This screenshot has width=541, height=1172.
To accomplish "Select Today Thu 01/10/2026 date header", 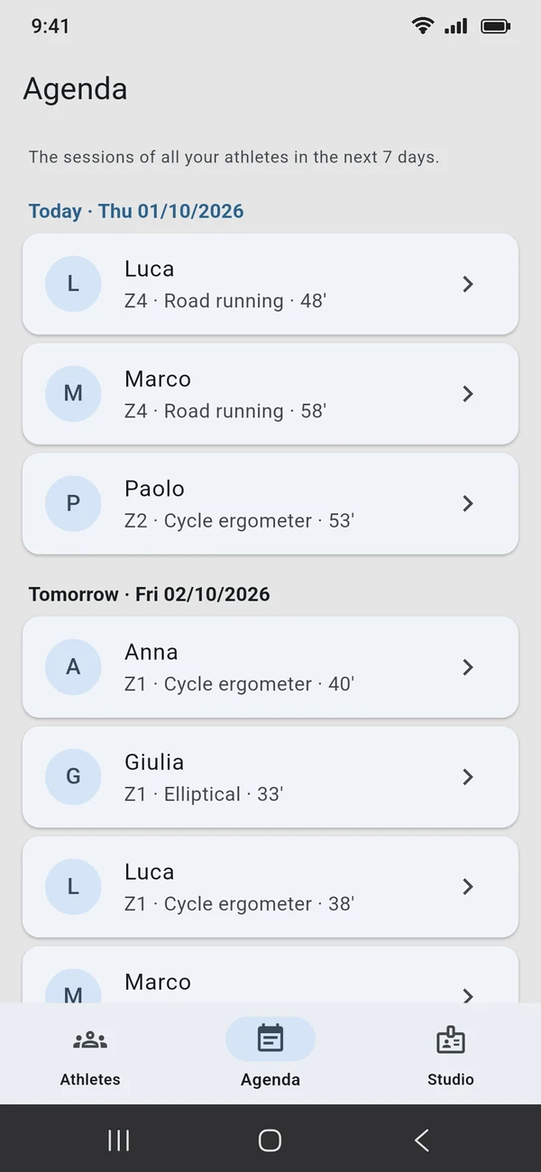I will point(136,211).
